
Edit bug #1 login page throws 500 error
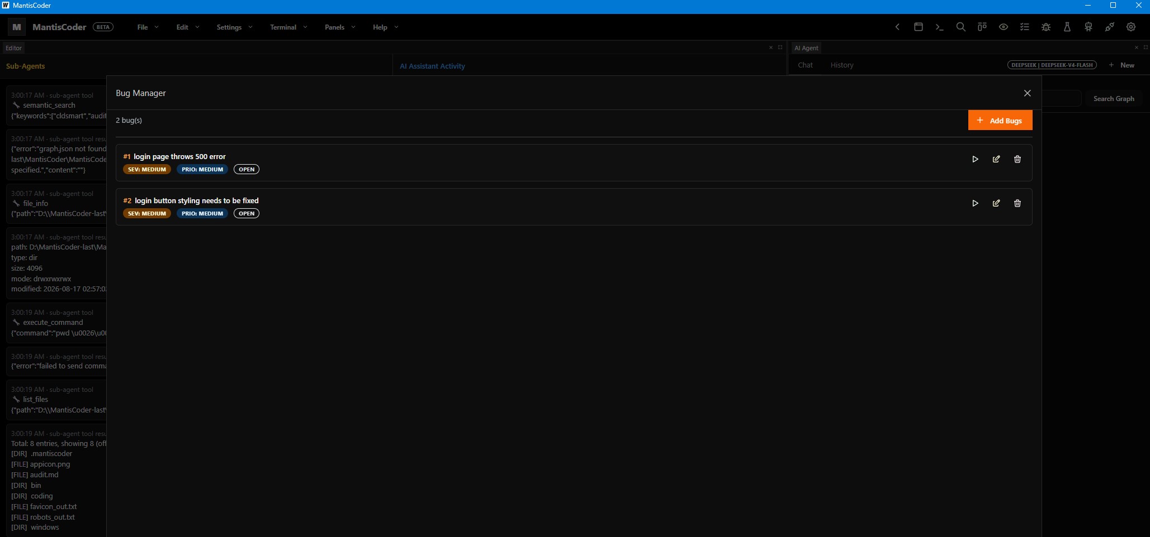coord(996,159)
